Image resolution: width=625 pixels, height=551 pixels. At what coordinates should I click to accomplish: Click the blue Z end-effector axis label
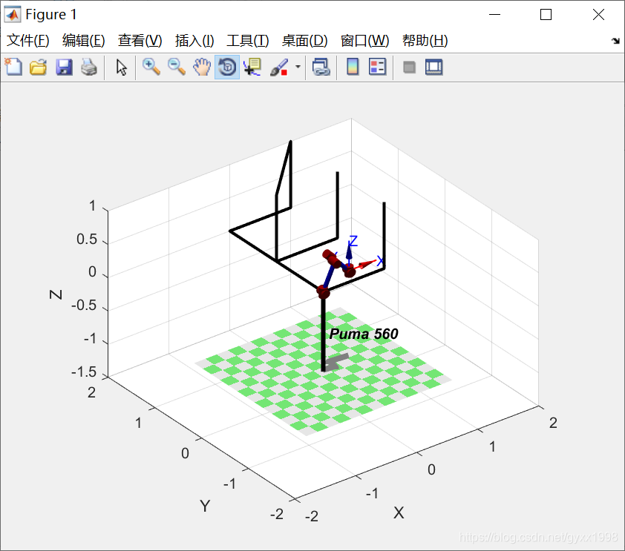tap(353, 241)
